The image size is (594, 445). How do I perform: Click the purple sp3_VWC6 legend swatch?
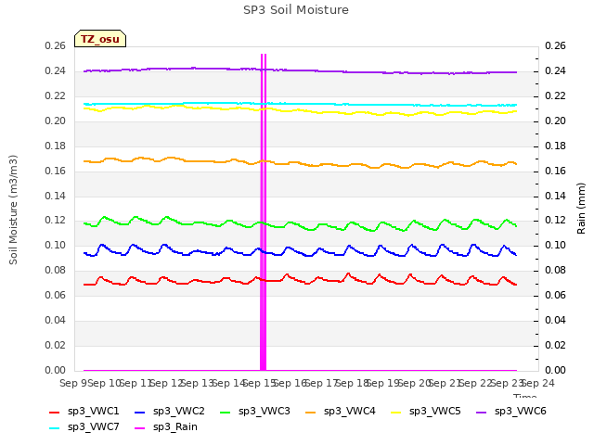482,412
